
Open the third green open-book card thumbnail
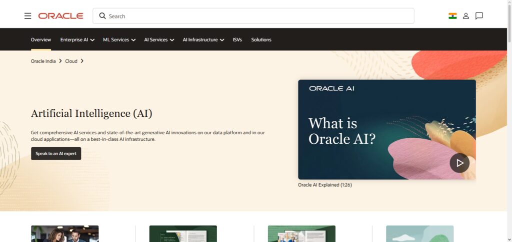point(301,234)
